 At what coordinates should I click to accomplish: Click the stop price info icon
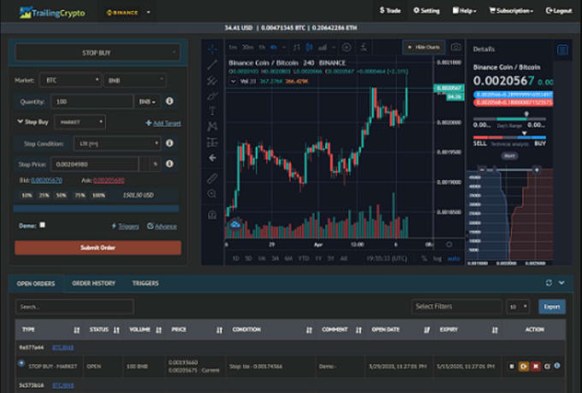(169, 163)
